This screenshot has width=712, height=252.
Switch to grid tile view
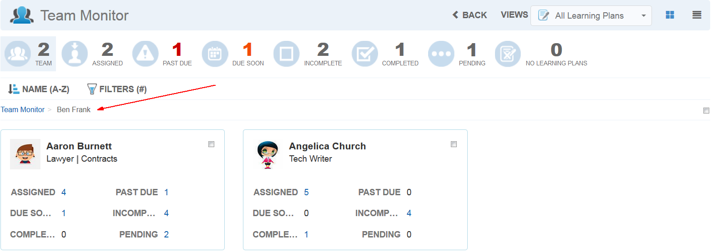click(x=670, y=15)
